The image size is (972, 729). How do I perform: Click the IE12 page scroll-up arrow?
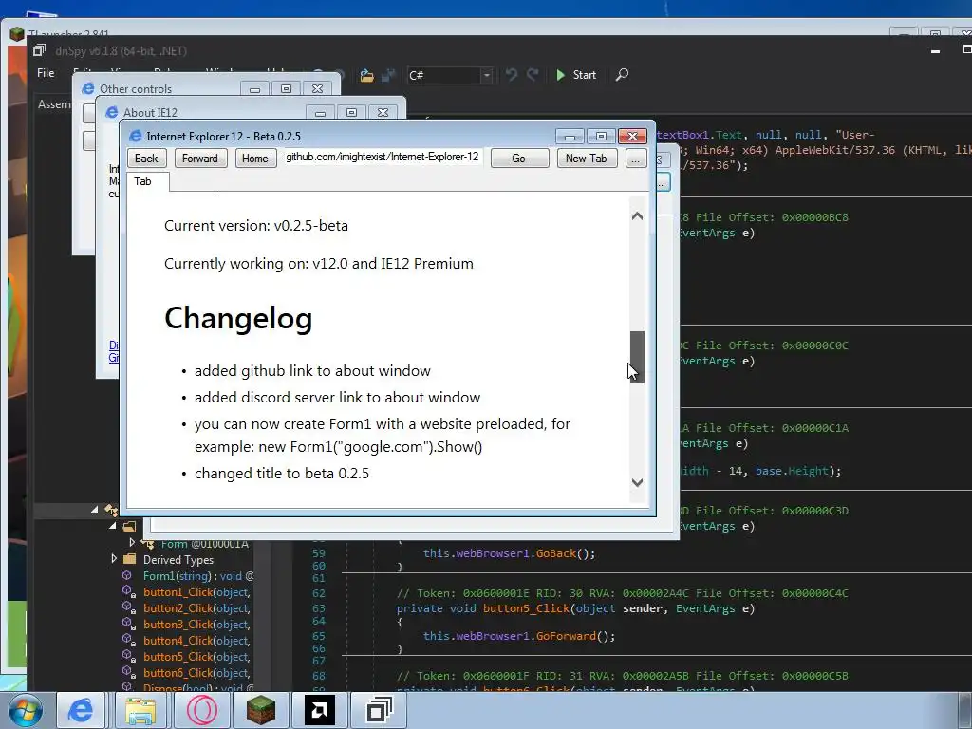click(x=637, y=215)
